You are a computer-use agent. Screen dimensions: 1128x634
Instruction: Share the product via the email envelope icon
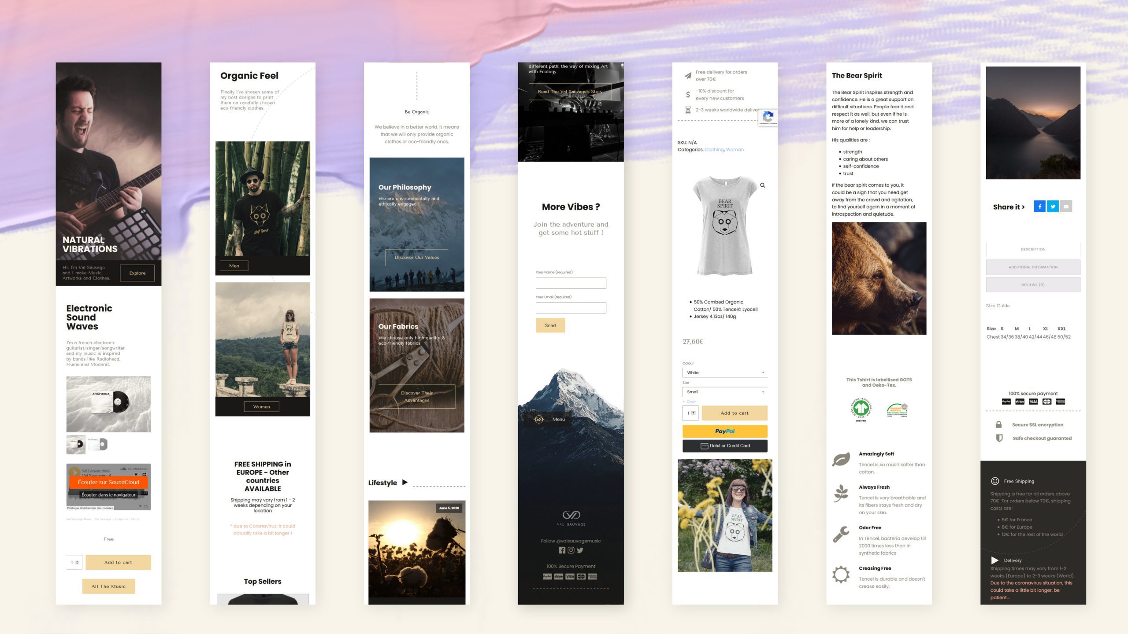pos(1066,206)
